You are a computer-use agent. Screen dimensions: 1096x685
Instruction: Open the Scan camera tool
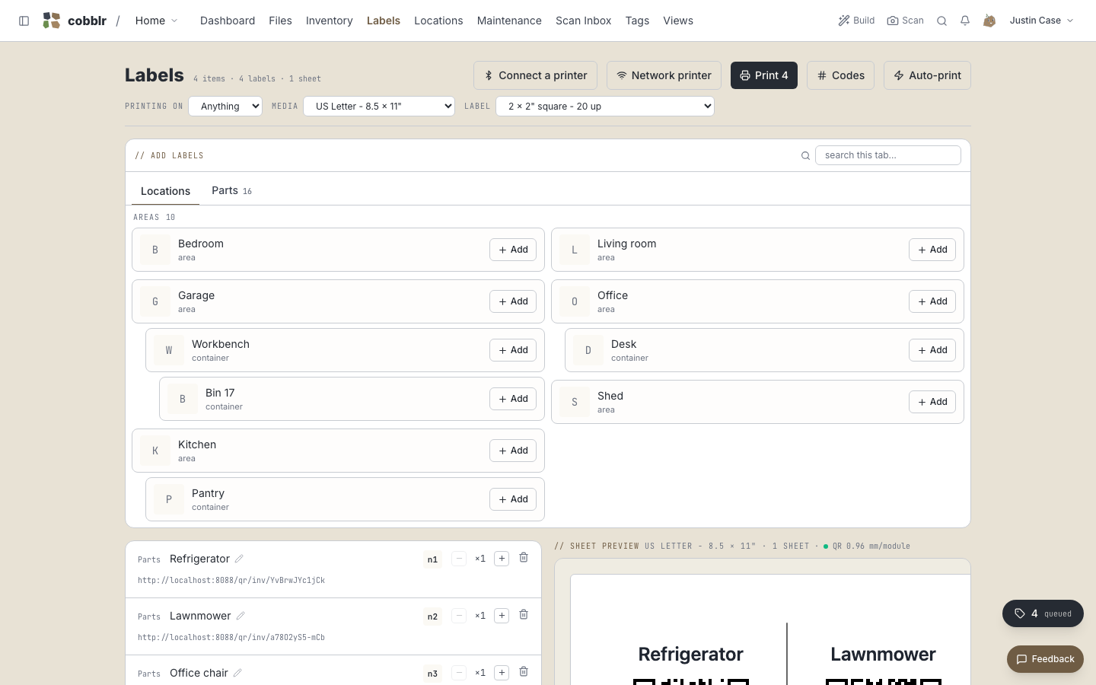[906, 21]
